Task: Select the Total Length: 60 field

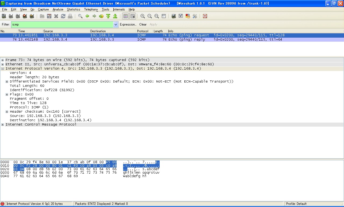Action: [27, 86]
